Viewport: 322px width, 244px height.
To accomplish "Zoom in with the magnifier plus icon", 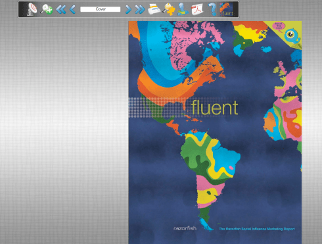I will point(47,9).
